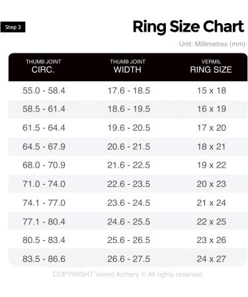Select ring size 21 x 24
This screenshot has height=297, width=248.
[212, 203]
